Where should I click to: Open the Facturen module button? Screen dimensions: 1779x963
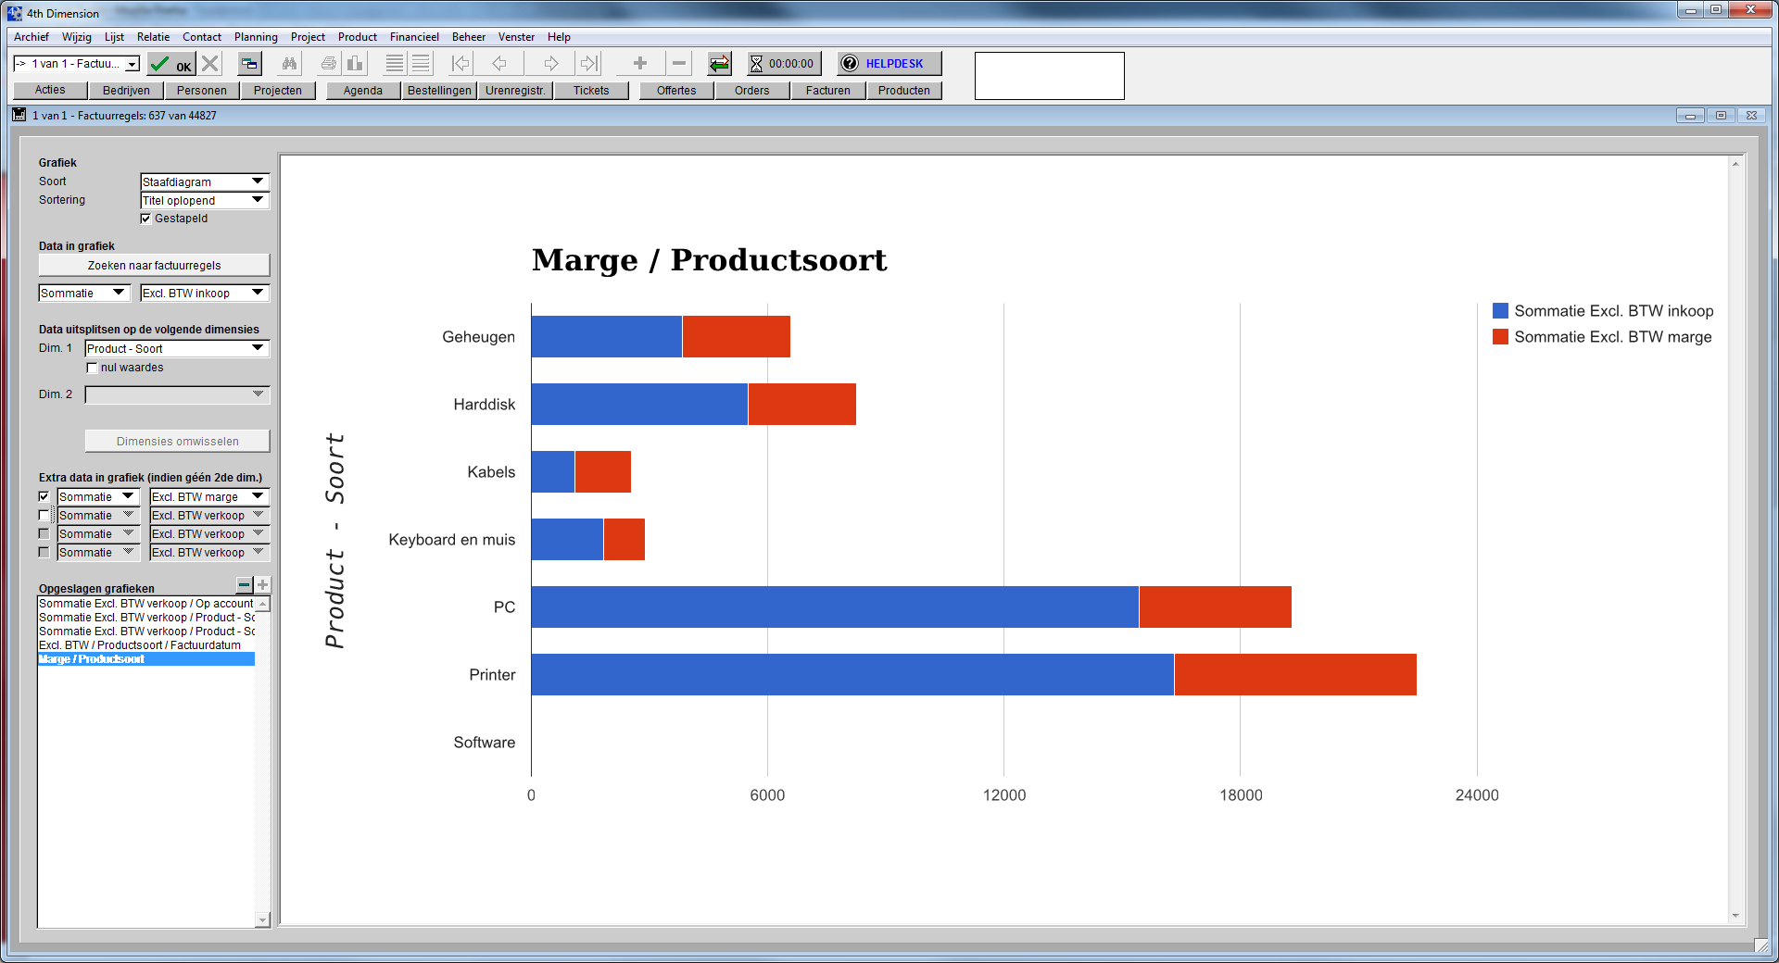click(x=827, y=91)
